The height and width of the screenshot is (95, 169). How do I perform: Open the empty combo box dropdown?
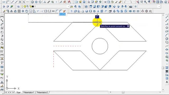point(159,7)
